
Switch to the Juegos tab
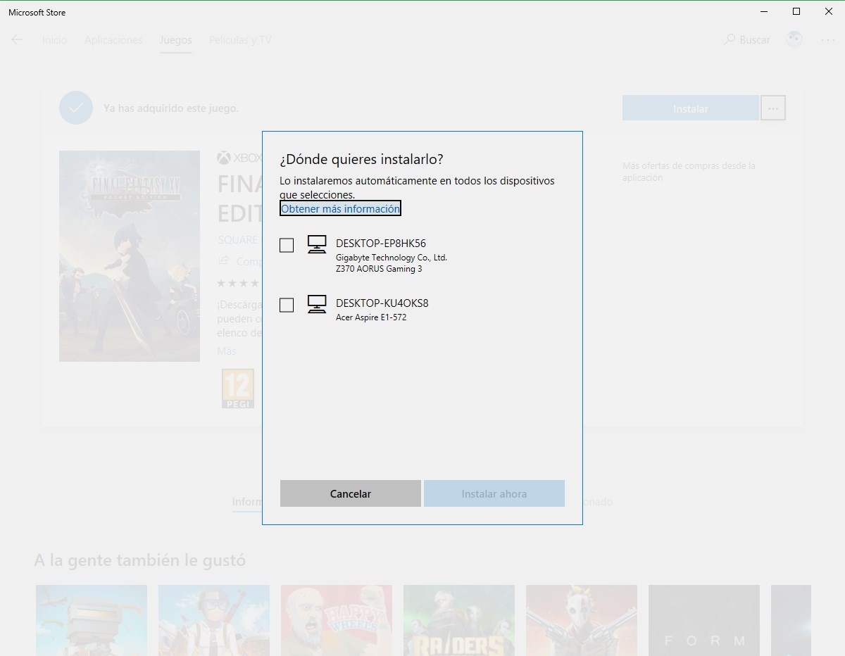click(175, 40)
